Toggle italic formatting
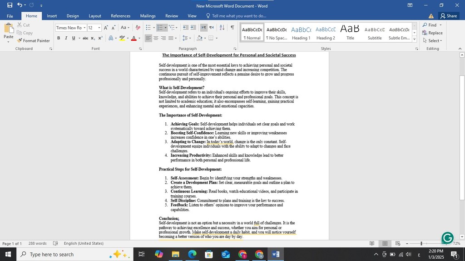 click(x=66, y=38)
